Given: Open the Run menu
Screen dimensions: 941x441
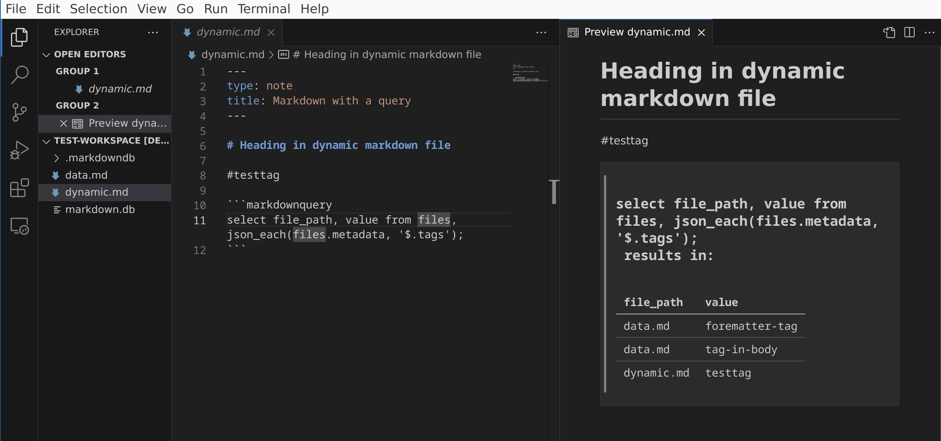Looking at the screenshot, I should tap(216, 9).
